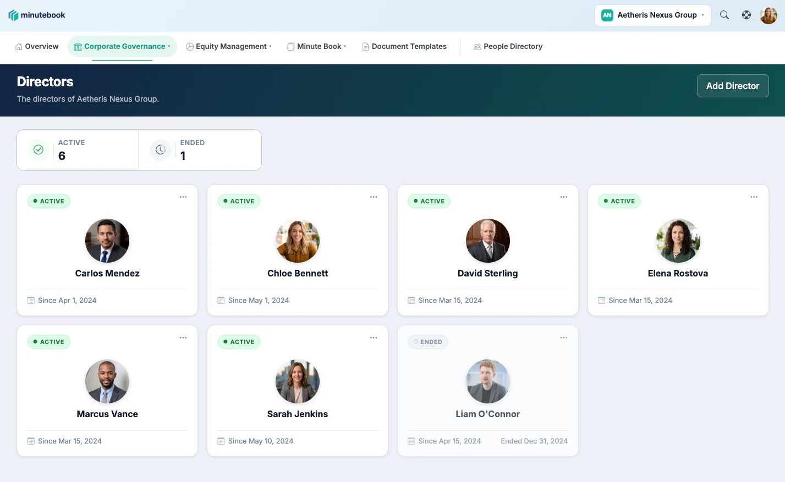Open Carlos Mendez's director name
785x482 pixels.
point(107,274)
